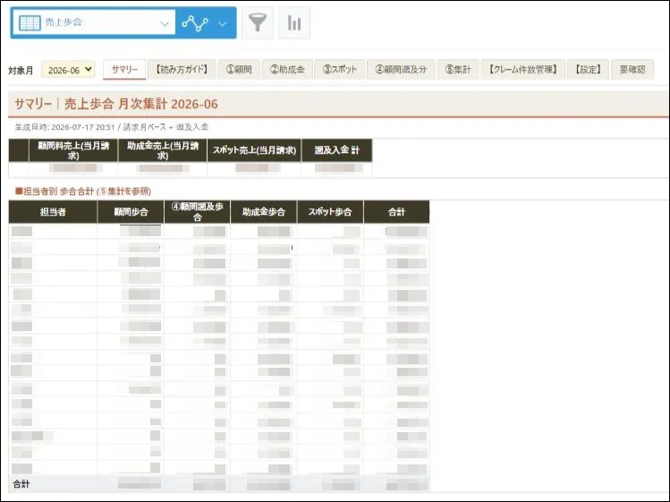This screenshot has width=670, height=502.
Task: Click the 担当者別 歩合合計 section heading
Action: point(83,191)
